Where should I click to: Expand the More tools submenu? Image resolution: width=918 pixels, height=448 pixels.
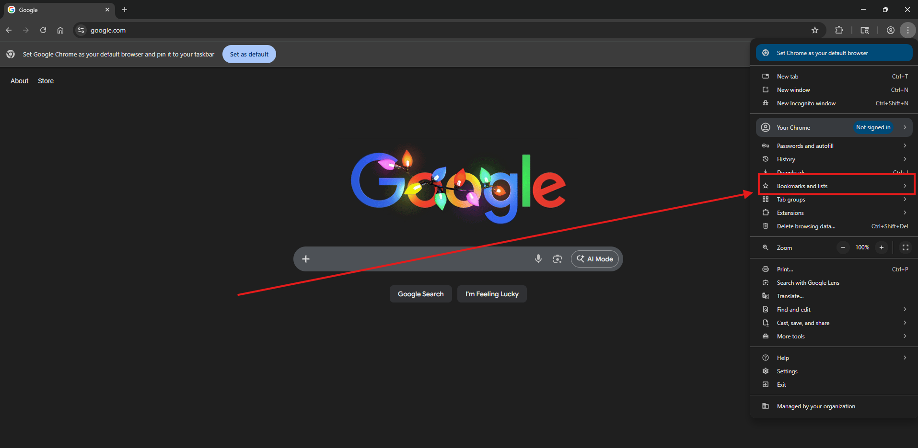point(834,336)
